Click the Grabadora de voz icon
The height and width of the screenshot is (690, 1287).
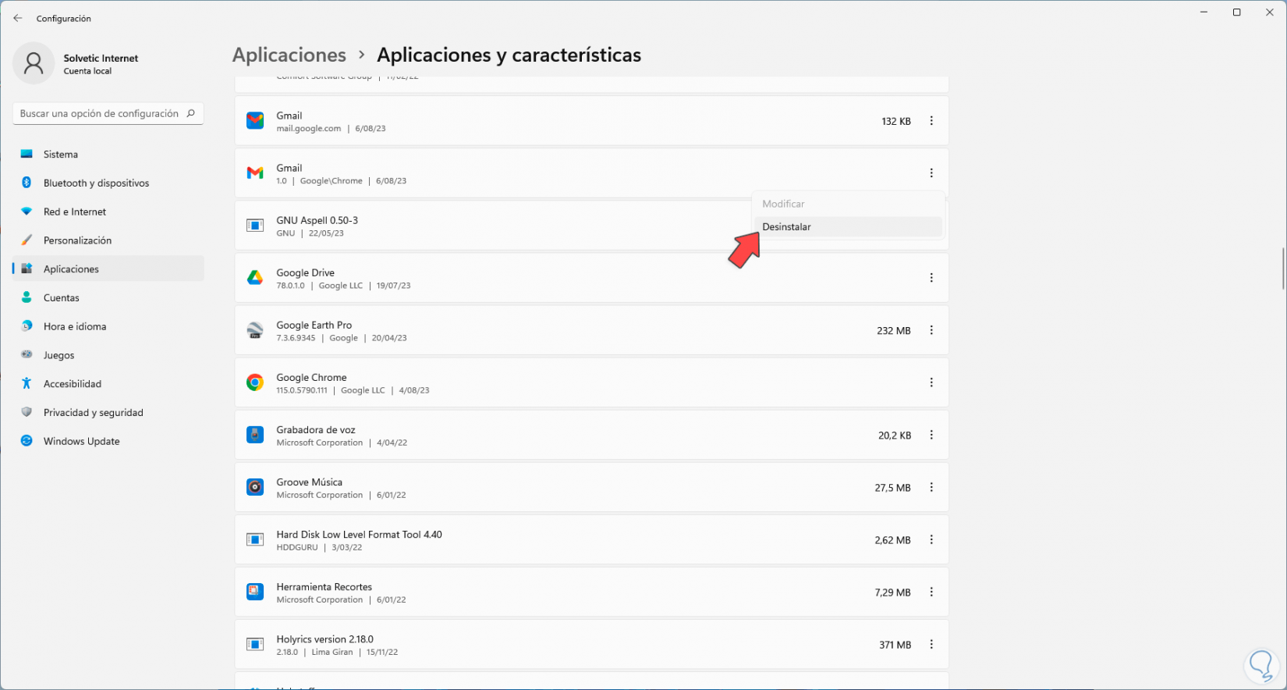[x=255, y=435]
